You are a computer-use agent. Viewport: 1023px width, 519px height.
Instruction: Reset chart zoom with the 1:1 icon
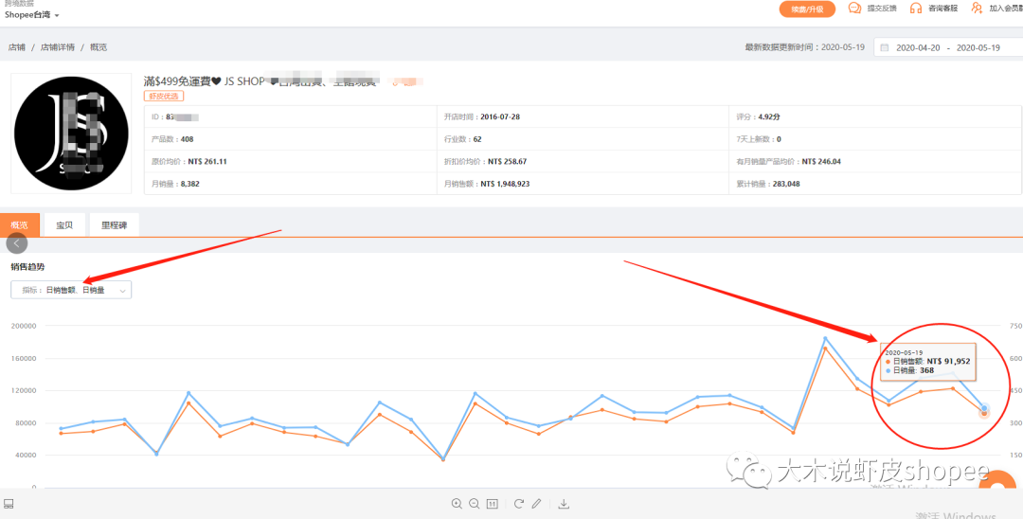(493, 503)
